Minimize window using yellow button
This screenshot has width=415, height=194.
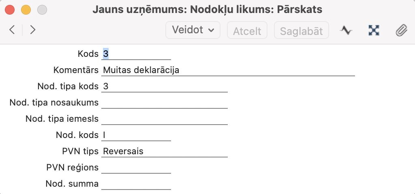(26, 9)
